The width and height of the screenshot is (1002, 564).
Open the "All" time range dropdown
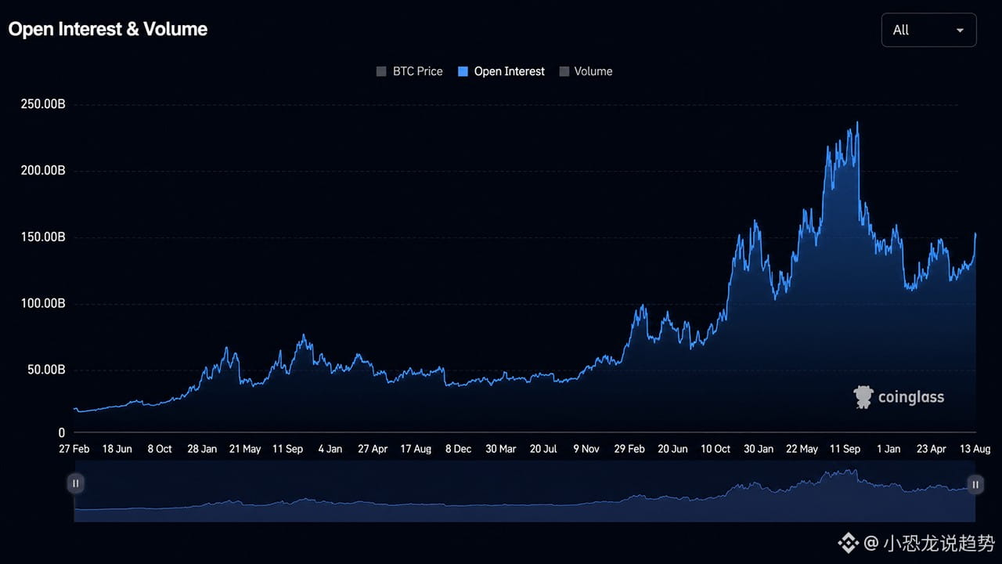tap(928, 30)
